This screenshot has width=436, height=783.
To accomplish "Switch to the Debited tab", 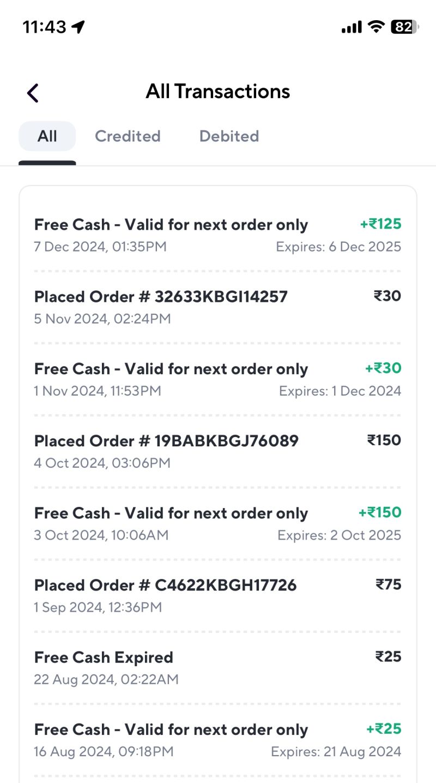I will click(229, 136).
